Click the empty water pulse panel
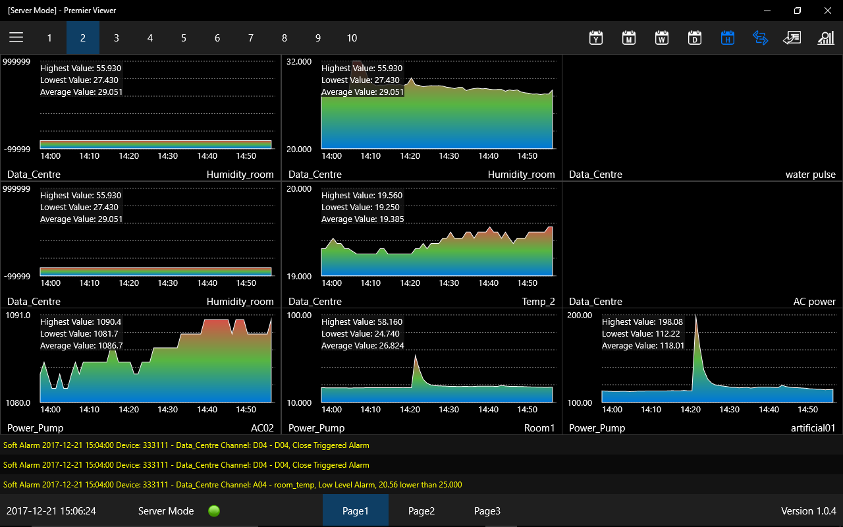 702,117
